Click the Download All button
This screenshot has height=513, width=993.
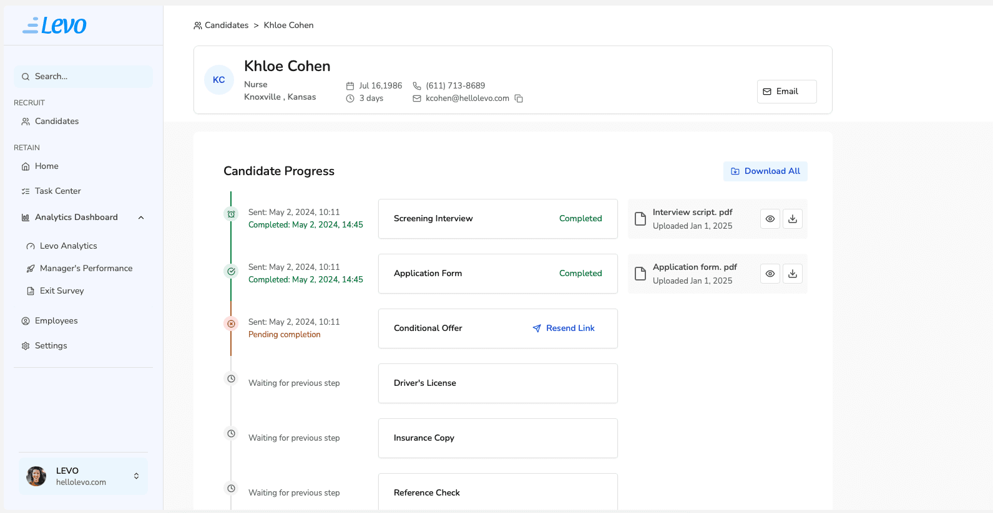(x=765, y=171)
